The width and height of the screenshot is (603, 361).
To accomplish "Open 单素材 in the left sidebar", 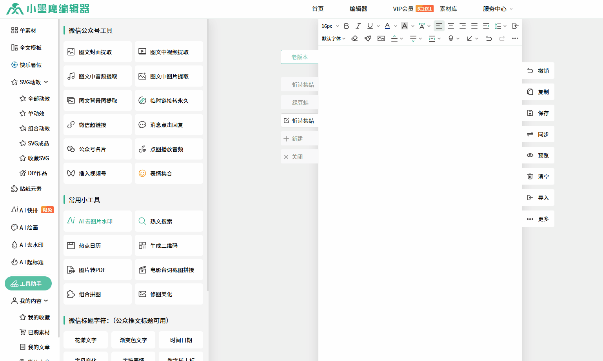I will coord(24,30).
